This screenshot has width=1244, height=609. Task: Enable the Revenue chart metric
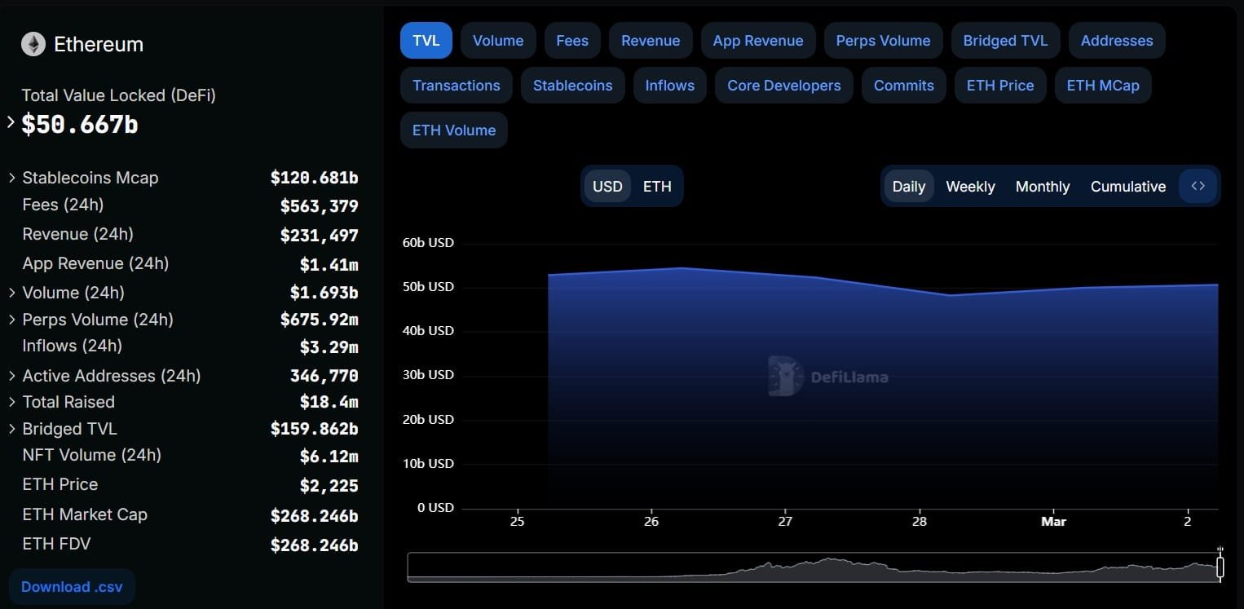point(651,41)
